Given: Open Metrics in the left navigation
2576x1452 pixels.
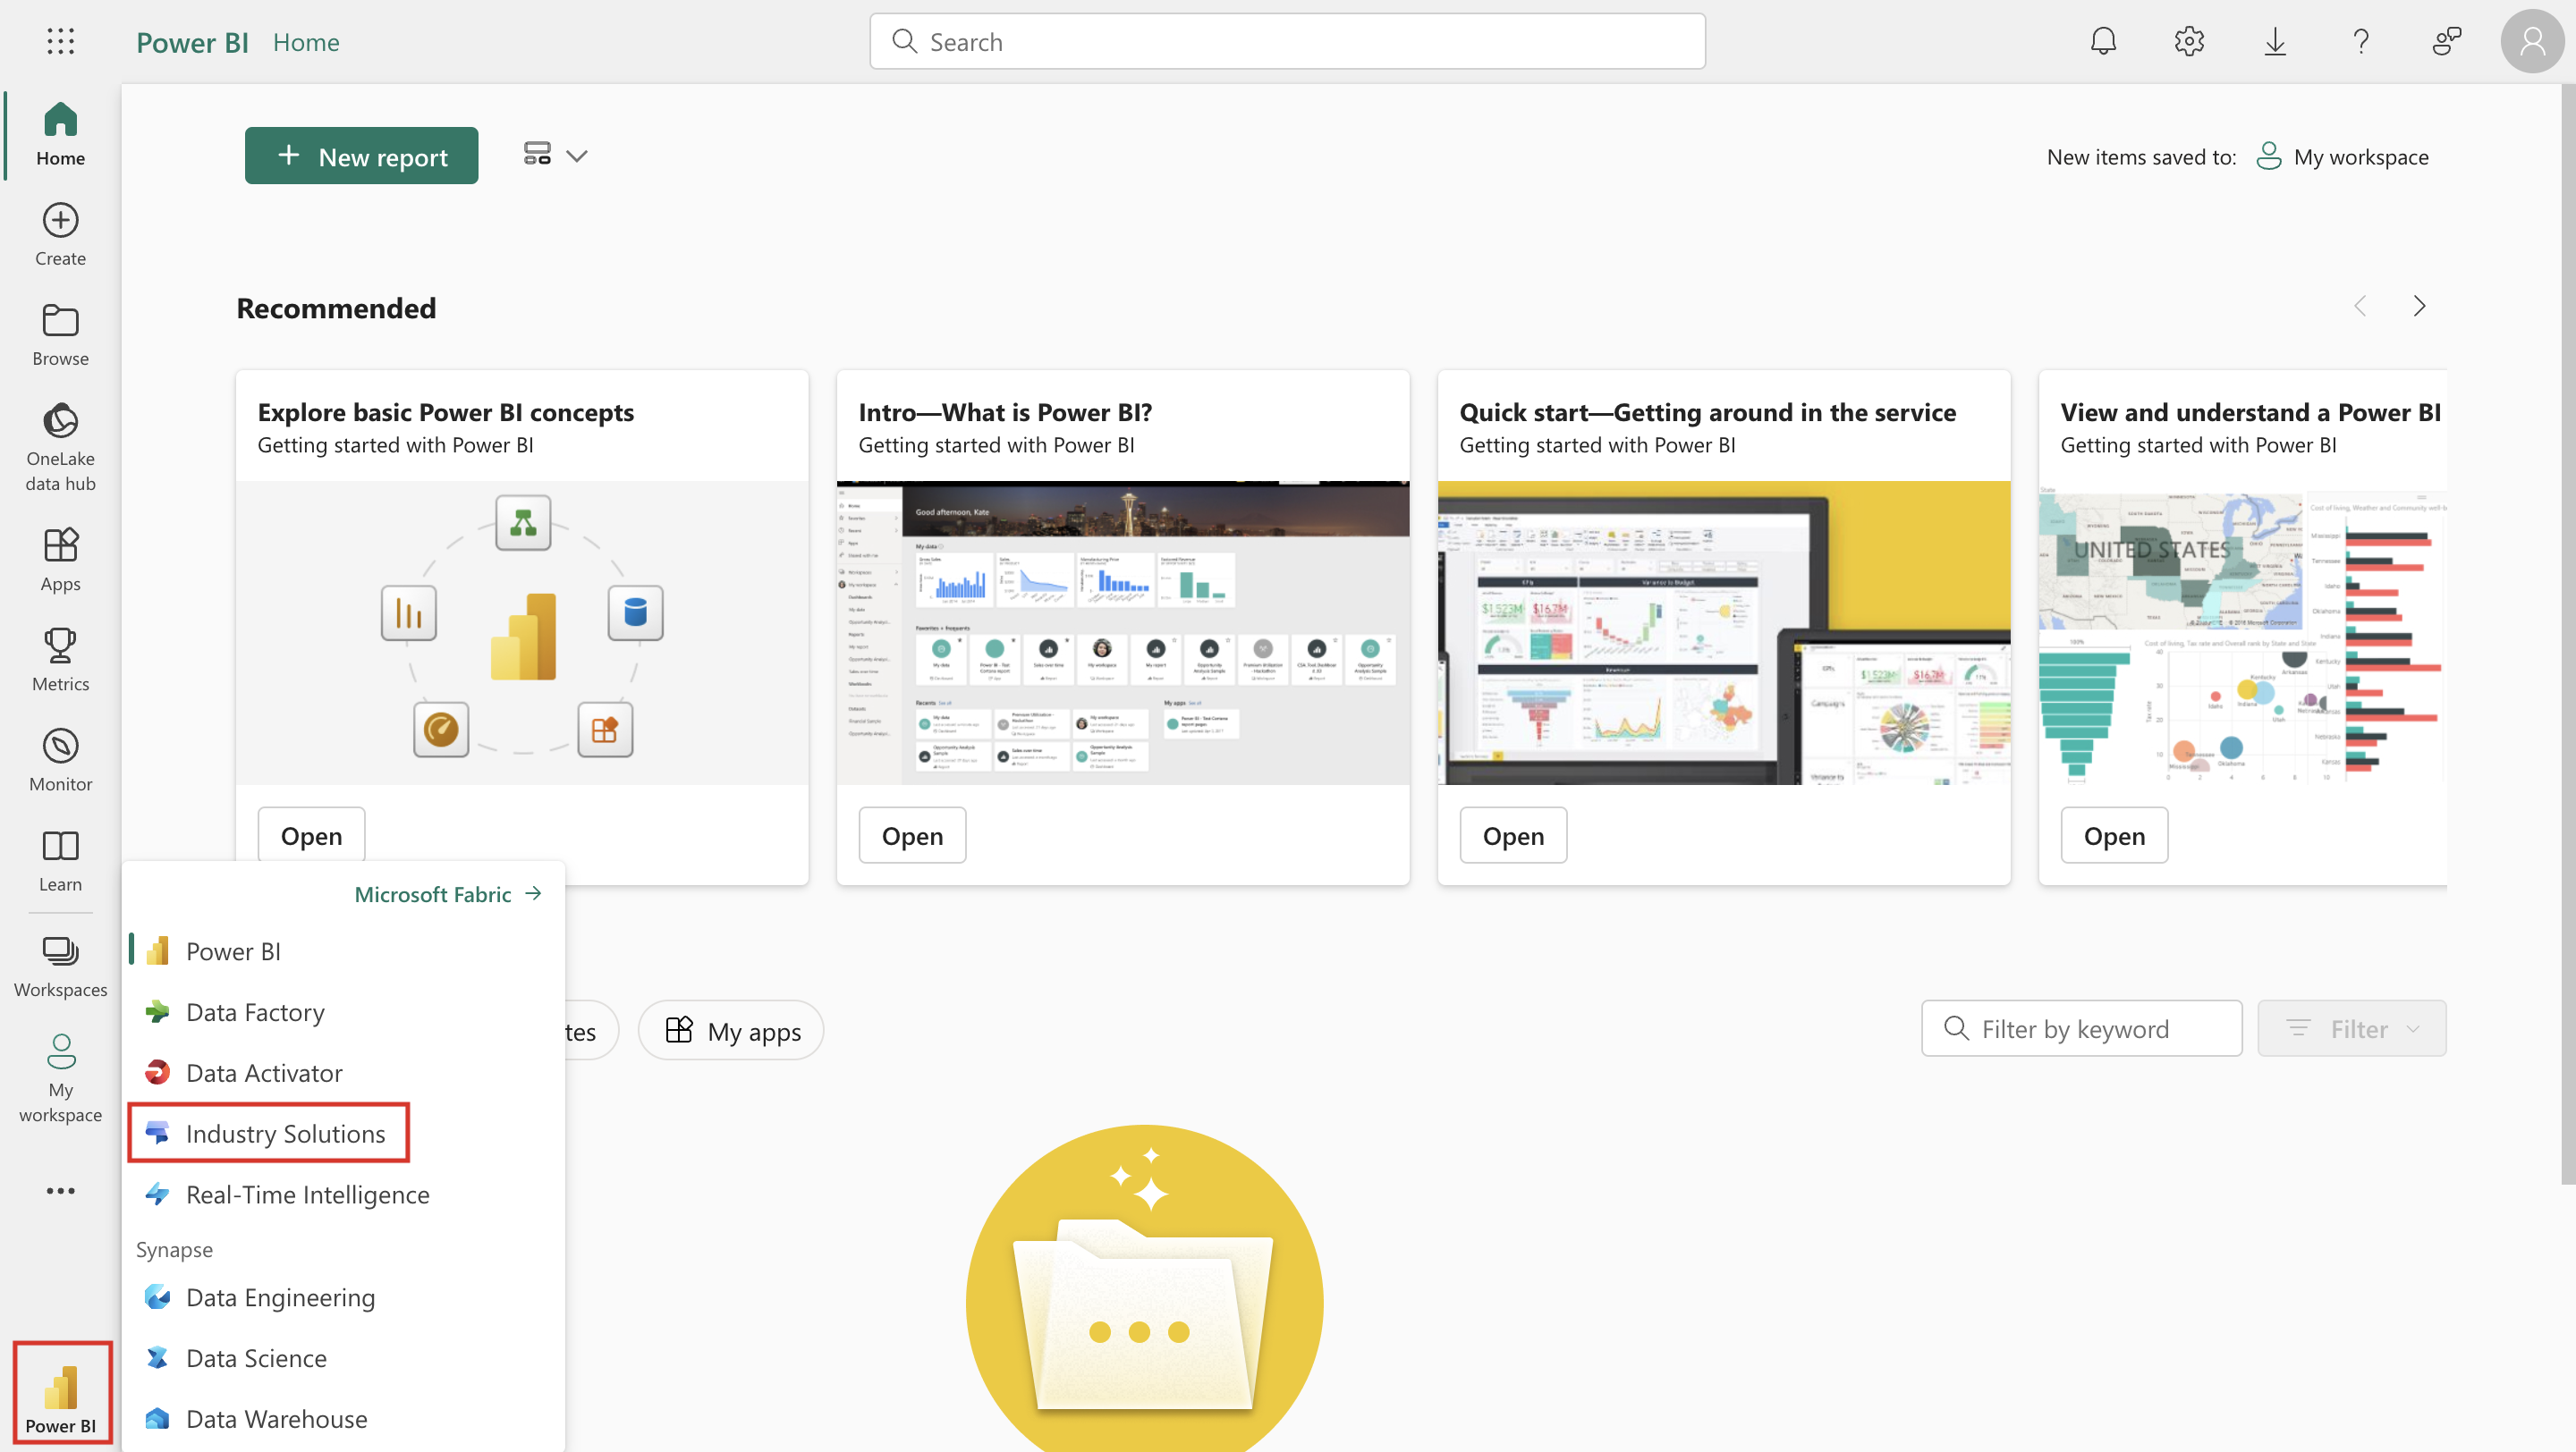Looking at the screenshot, I should coord(60,660).
